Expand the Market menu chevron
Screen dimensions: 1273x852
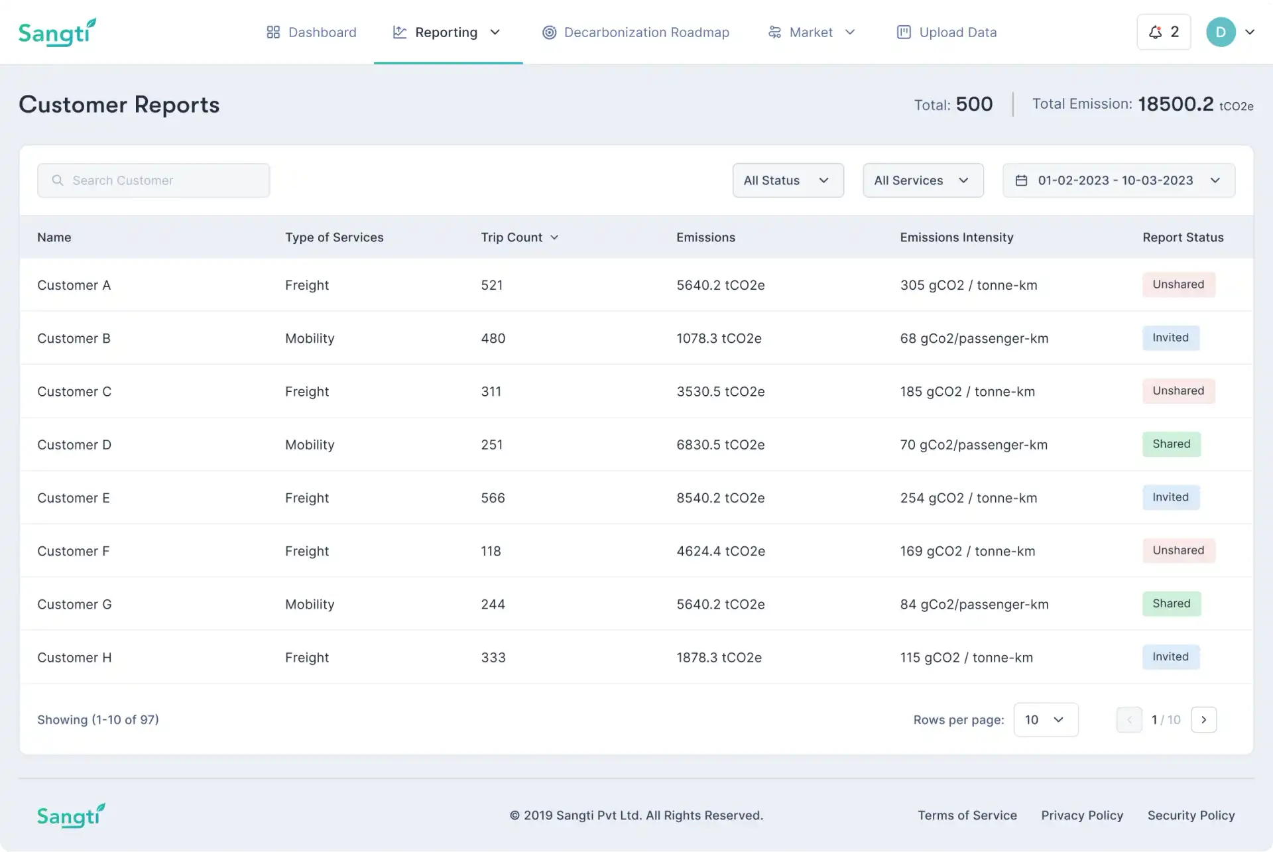coord(850,32)
